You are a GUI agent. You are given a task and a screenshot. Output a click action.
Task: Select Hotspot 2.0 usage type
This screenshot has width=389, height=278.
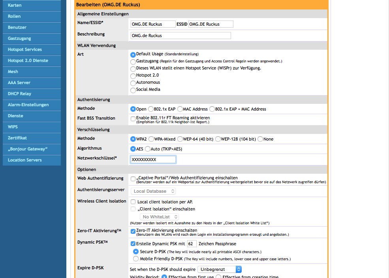[x=133, y=76]
